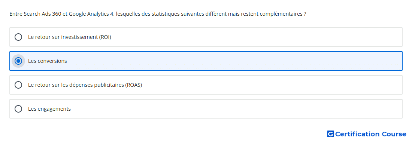412x141 pixels.
Task: Click the blue G logo icon
Action: [330, 134]
